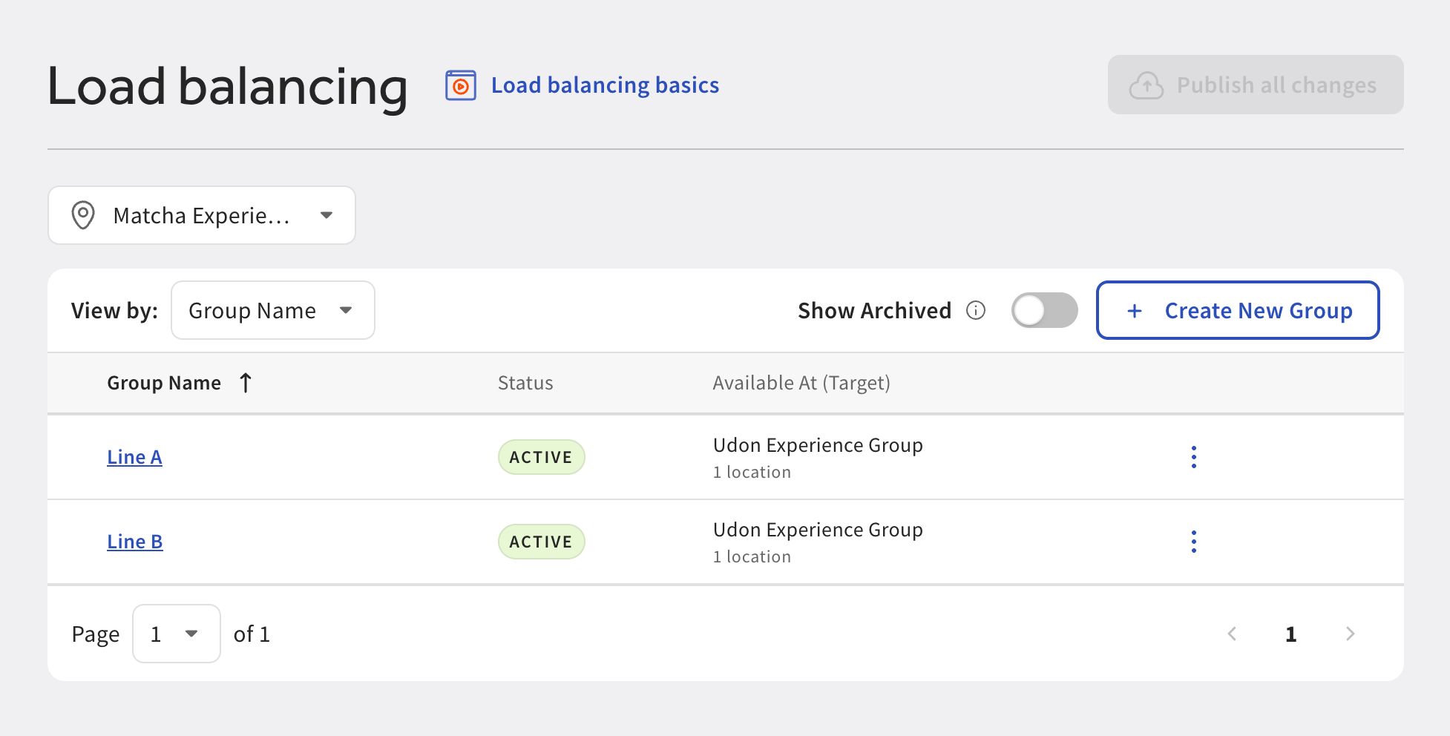
Task: Select page 1 in pagination
Action: pyautogui.click(x=1291, y=634)
